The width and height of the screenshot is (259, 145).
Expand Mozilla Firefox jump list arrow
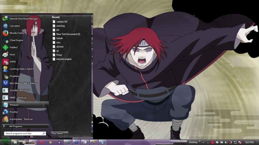pyautogui.click(x=46, y=33)
